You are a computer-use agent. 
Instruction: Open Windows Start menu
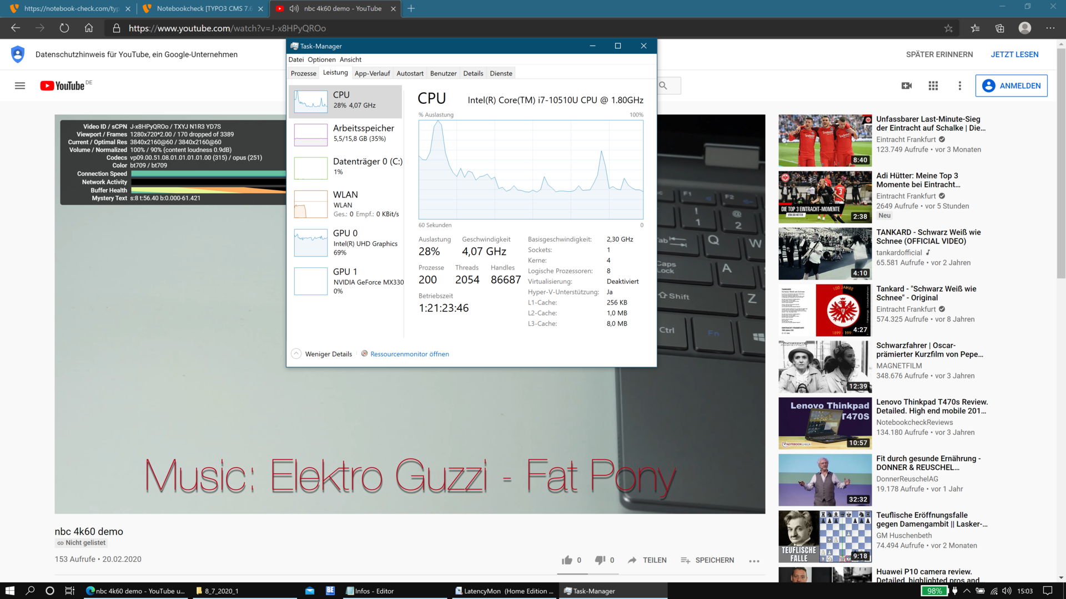coord(9,591)
